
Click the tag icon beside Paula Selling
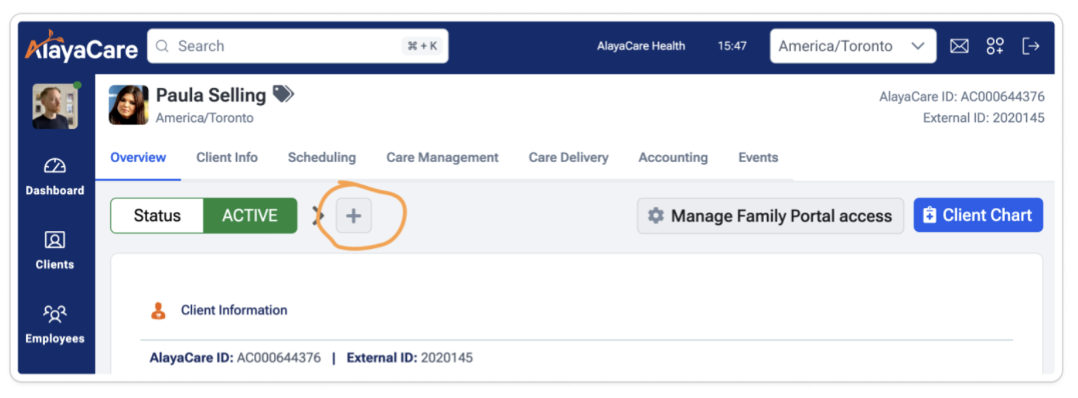click(x=283, y=94)
